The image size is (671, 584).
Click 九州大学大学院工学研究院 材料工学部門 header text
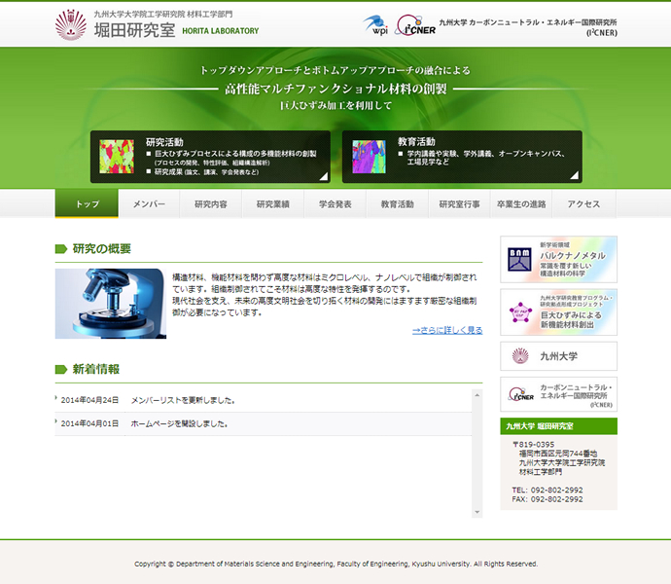(163, 15)
